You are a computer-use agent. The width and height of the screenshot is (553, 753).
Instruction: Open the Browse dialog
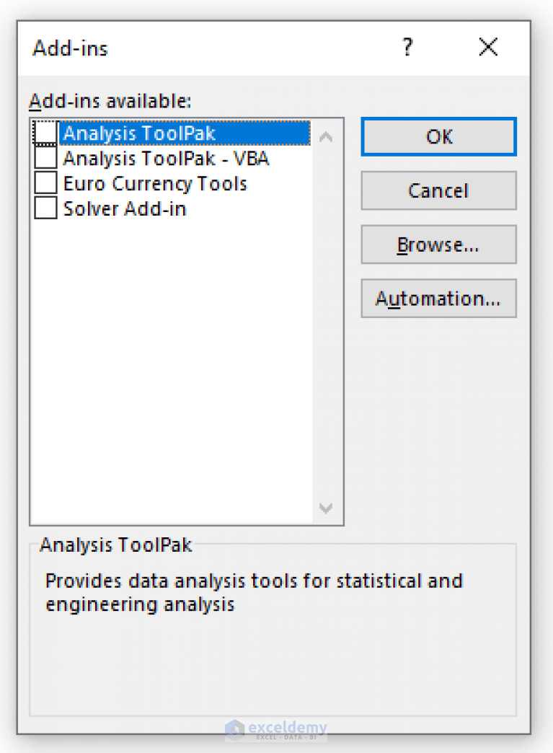click(x=438, y=245)
